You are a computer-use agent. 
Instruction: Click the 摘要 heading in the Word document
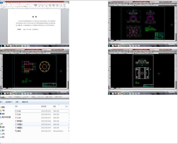click(35, 17)
